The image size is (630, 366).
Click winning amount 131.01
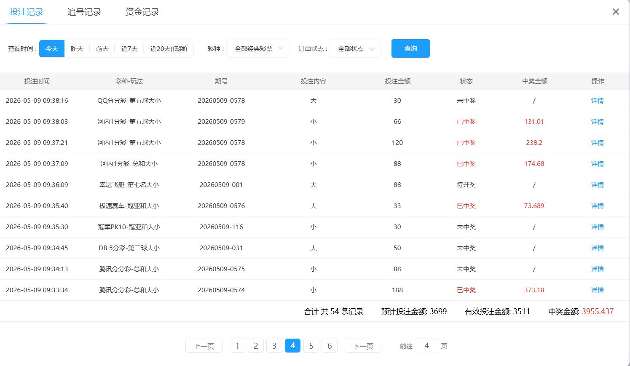click(534, 122)
